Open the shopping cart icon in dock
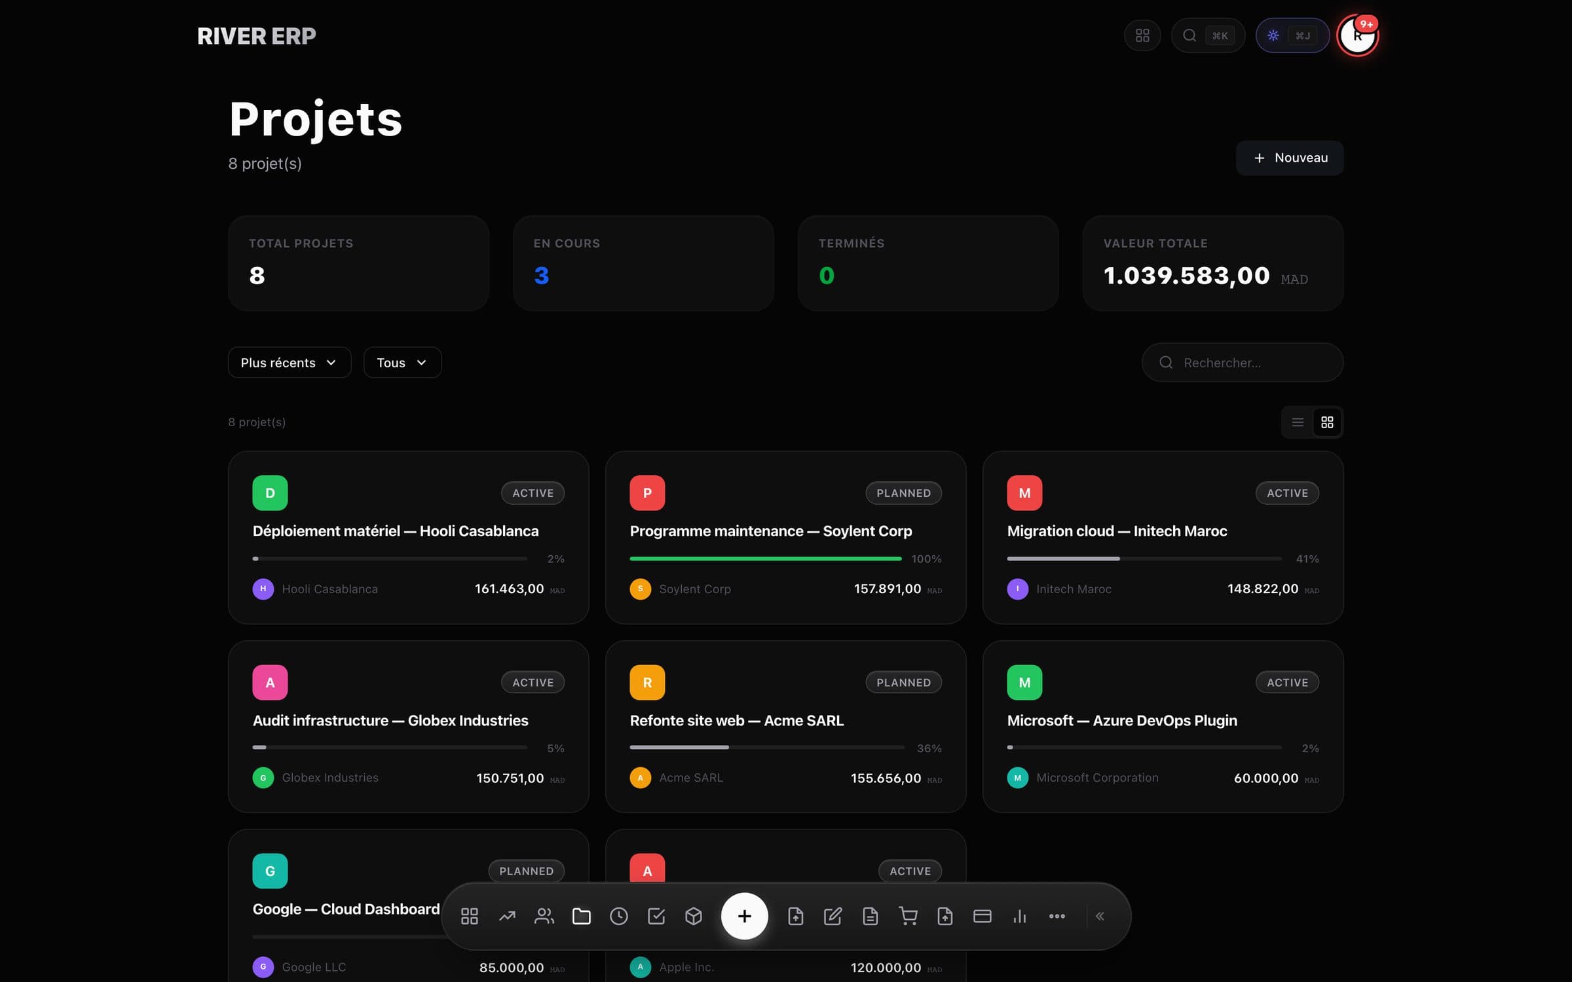This screenshot has height=982, width=1572. click(x=908, y=916)
